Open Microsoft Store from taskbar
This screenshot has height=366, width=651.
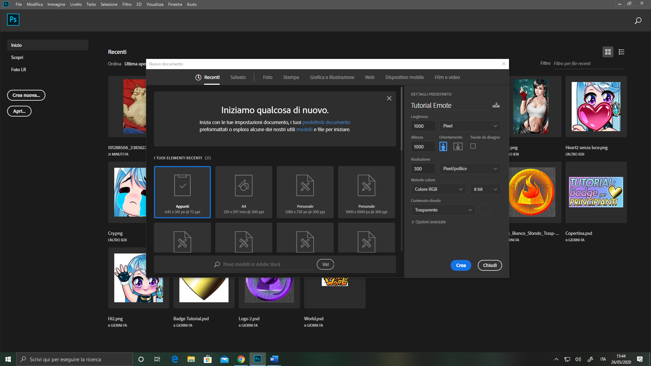point(208,359)
